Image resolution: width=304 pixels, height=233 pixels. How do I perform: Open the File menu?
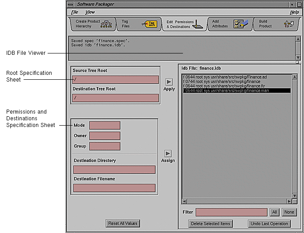tap(74, 12)
